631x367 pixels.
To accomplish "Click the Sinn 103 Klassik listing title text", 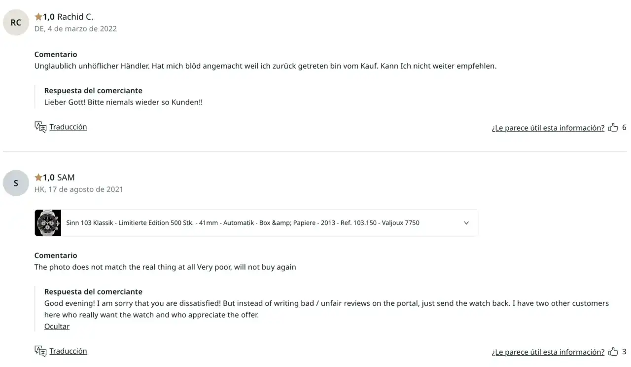I will (x=243, y=223).
